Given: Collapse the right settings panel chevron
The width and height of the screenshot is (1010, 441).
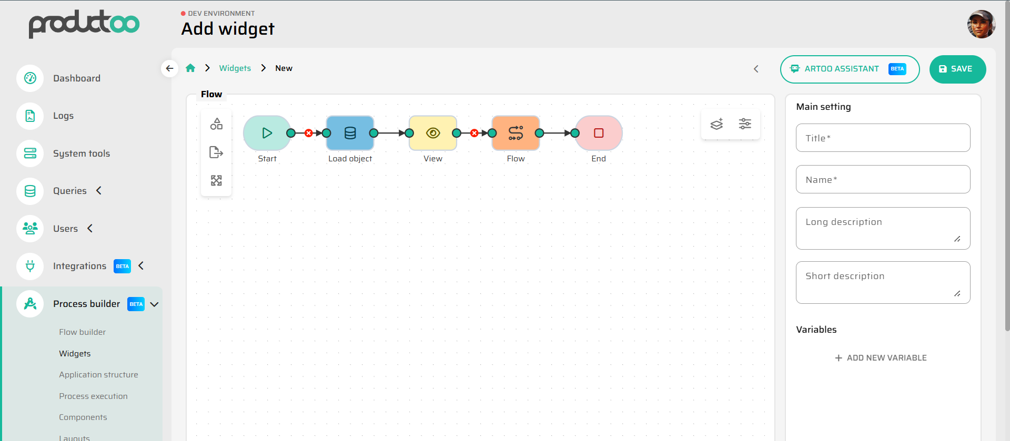Looking at the screenshot, I should tap(756, 69).
